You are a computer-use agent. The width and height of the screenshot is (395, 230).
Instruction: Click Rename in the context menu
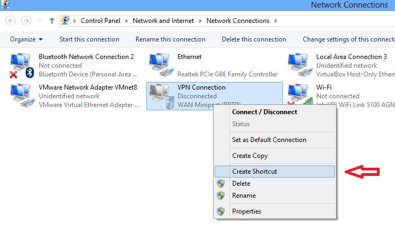(x=244, y=196)
